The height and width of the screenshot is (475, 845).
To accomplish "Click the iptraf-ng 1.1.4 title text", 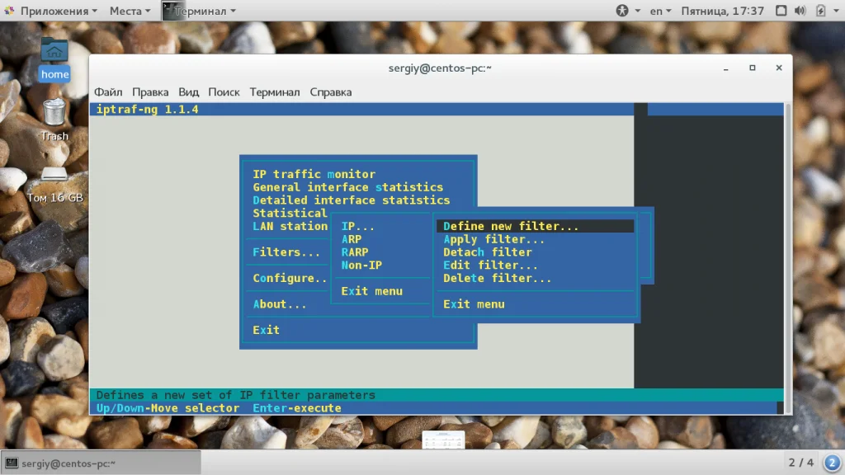I will (147, 110).
